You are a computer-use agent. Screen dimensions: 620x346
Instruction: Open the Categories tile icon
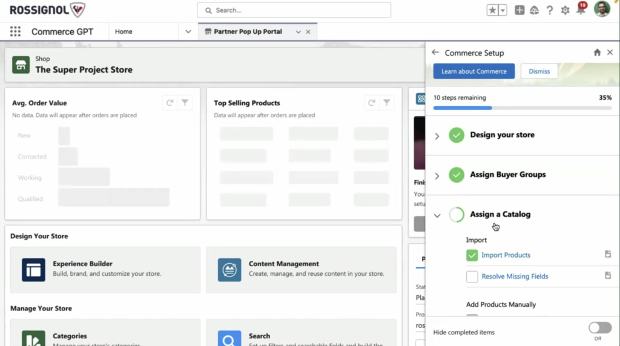click(33, 339)
